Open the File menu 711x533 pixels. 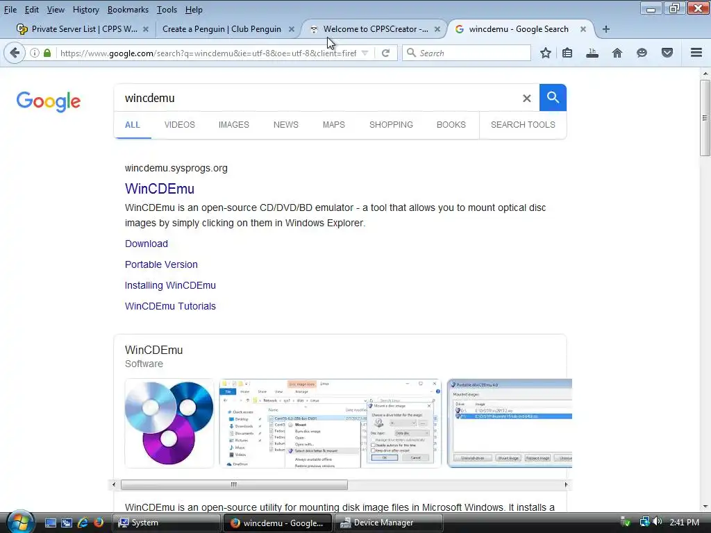[10, 10]
